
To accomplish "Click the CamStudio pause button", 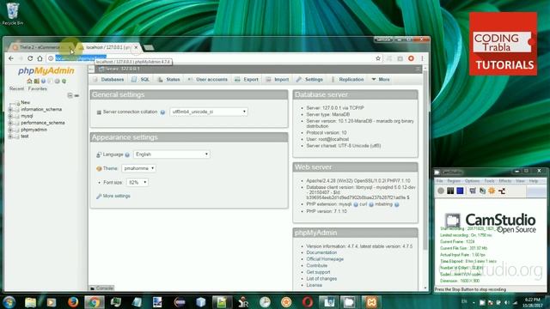I will coord(450,191).
